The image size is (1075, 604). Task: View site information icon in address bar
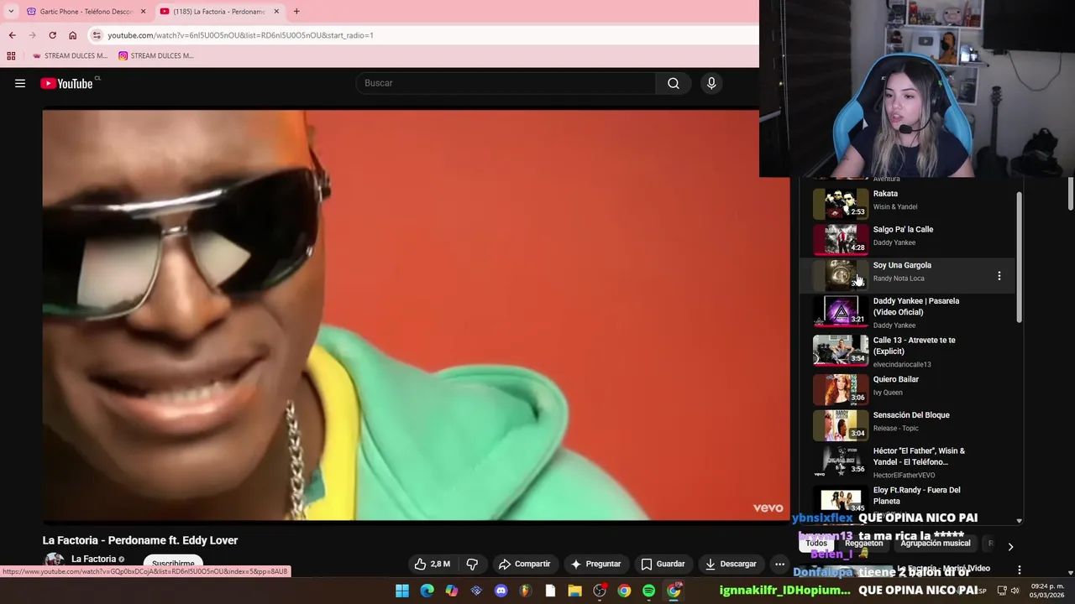click(x=97, y=35)
